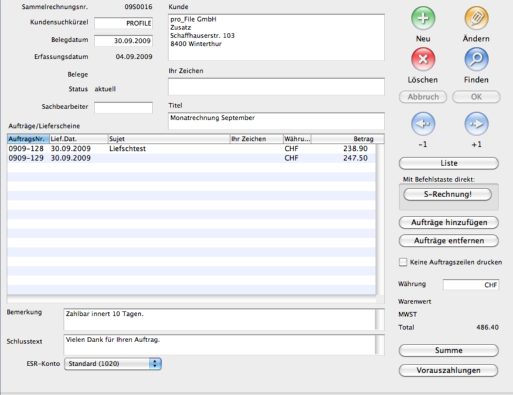Click the Summe button
513x395 pixels.
click(449, 350)
